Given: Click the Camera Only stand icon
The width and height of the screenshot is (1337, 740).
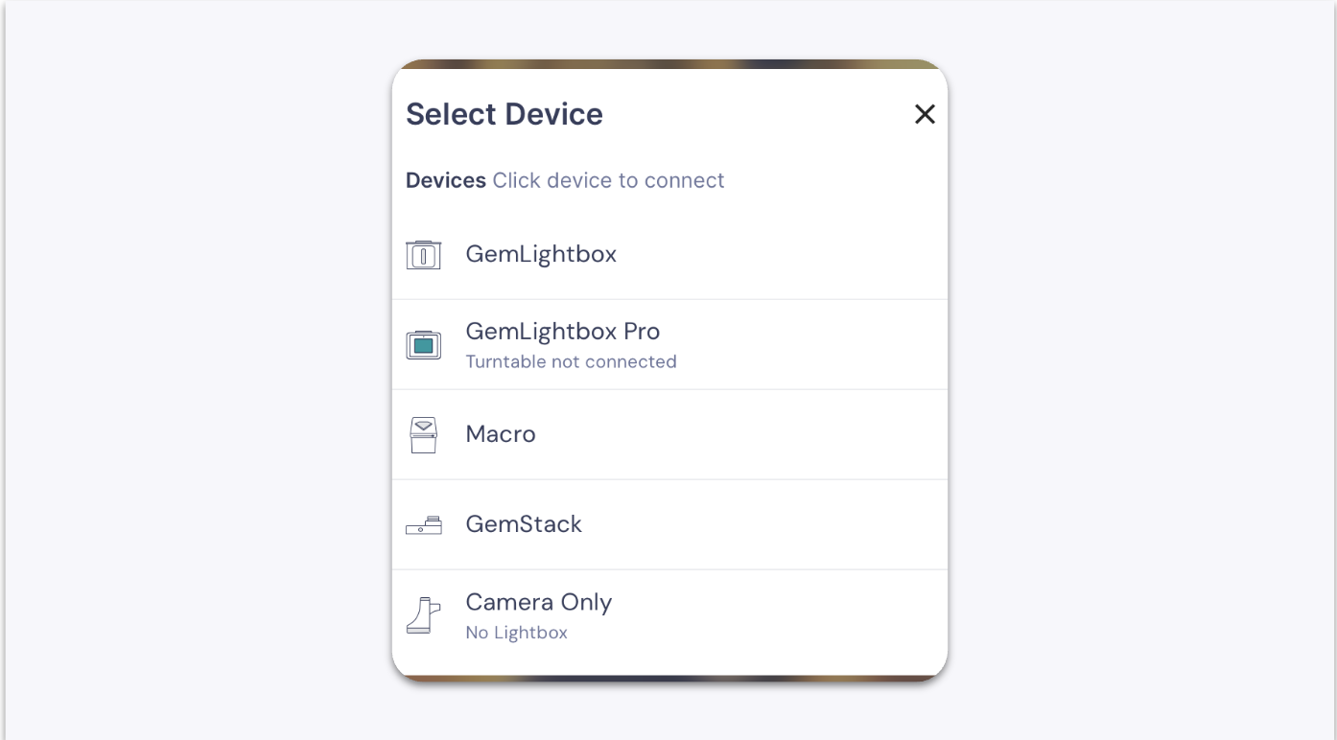Looking at the screenshot, I should [423, 615].
